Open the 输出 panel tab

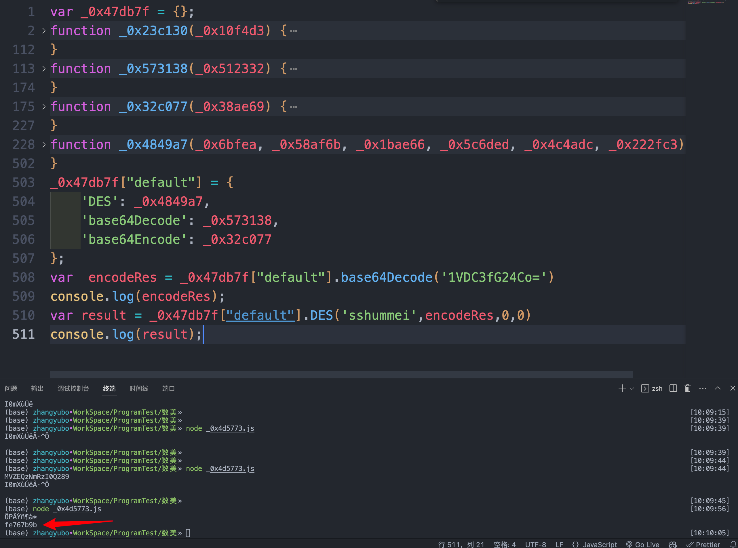coord(37,388)
